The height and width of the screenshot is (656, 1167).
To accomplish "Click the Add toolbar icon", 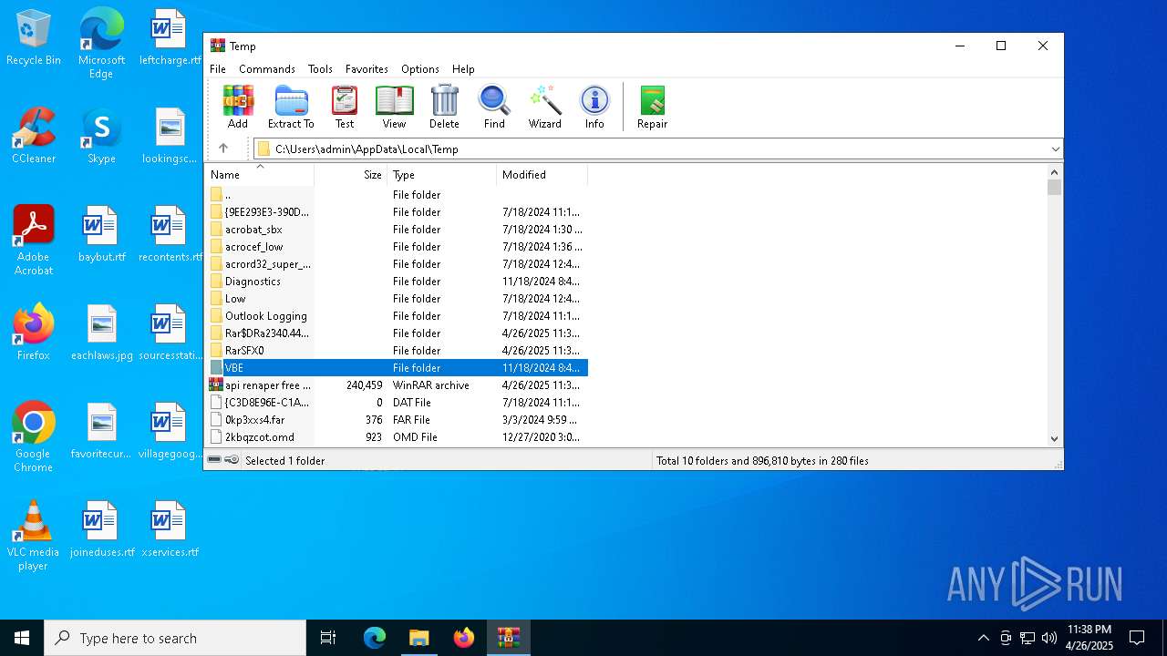I will click(x=238, y=108).
